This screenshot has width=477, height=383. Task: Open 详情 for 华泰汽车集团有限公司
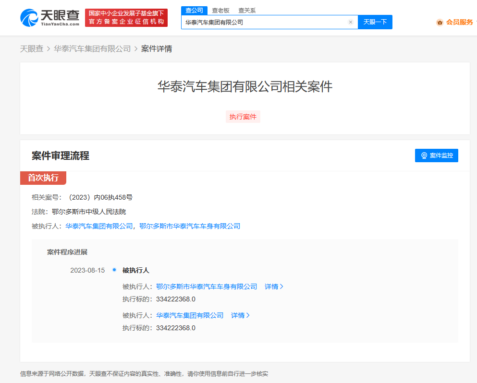pos(240,315)
